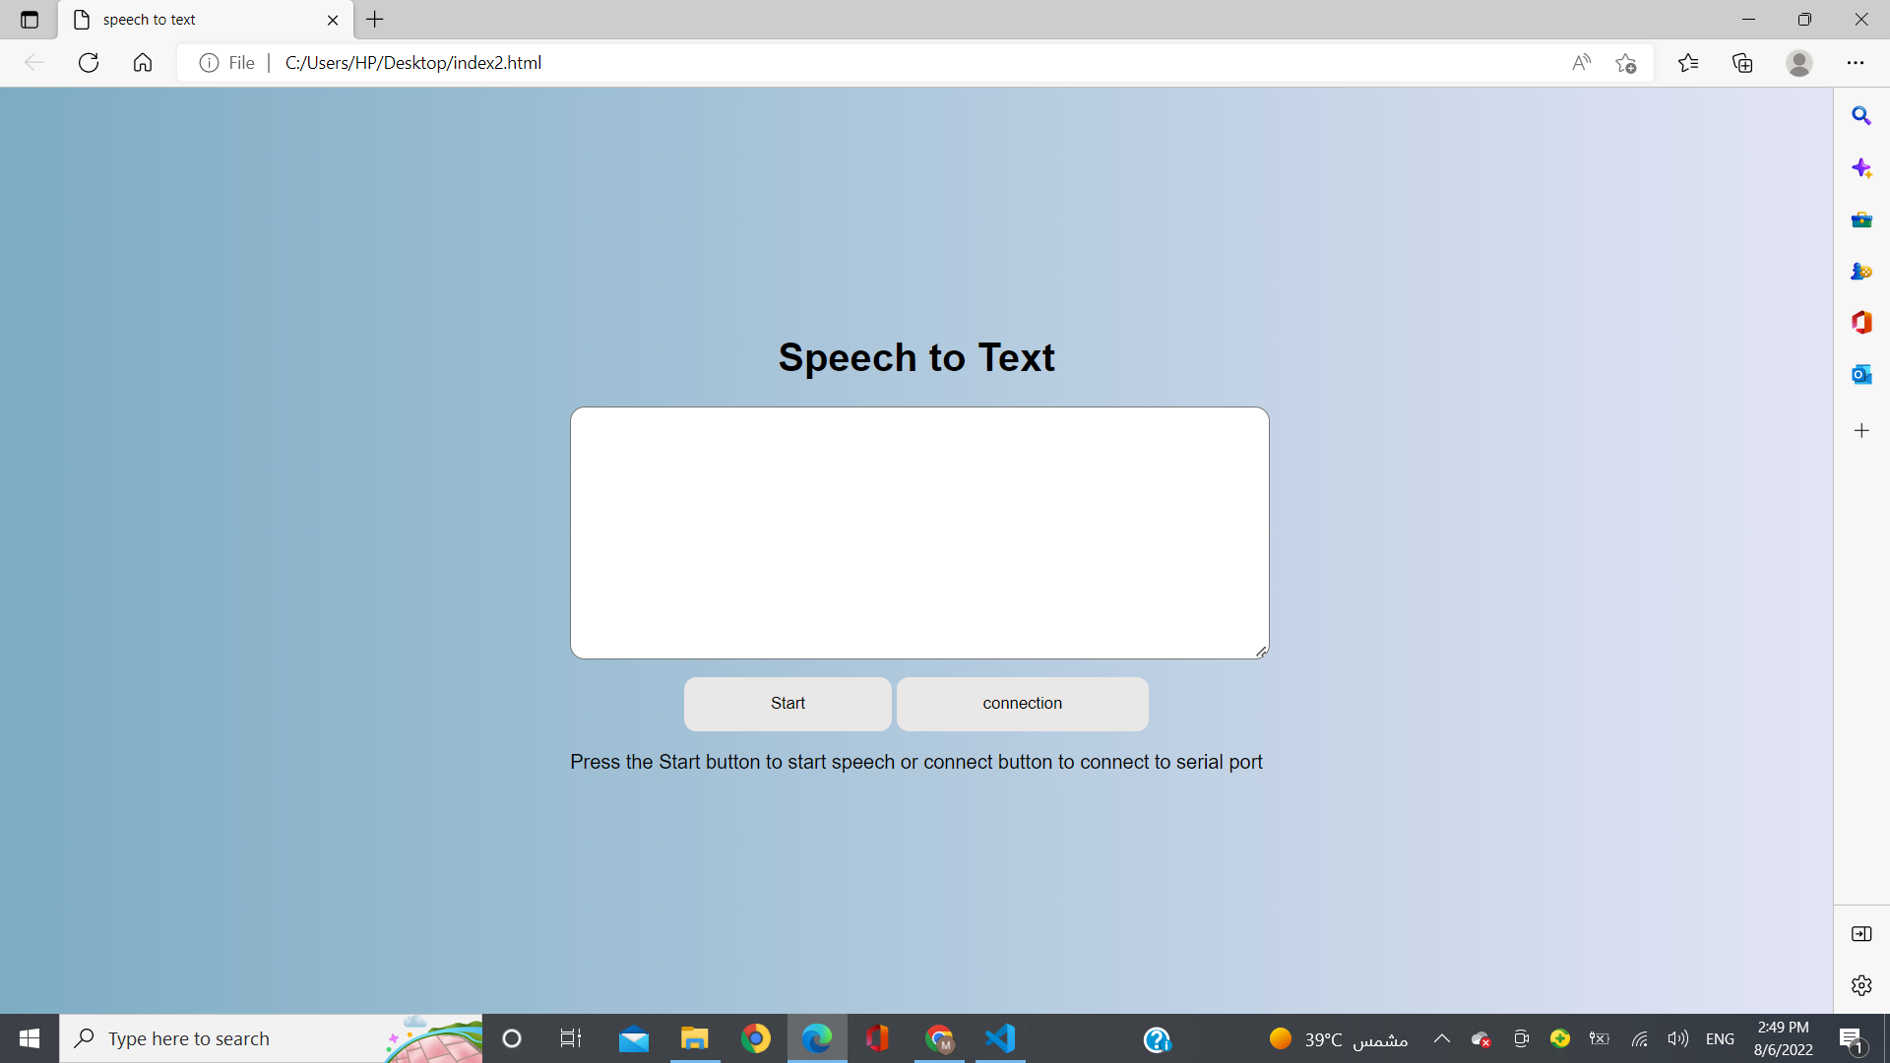
Task: Open the Discover sparkle icon in sidebar
Action: click(x=1860, y=168)
